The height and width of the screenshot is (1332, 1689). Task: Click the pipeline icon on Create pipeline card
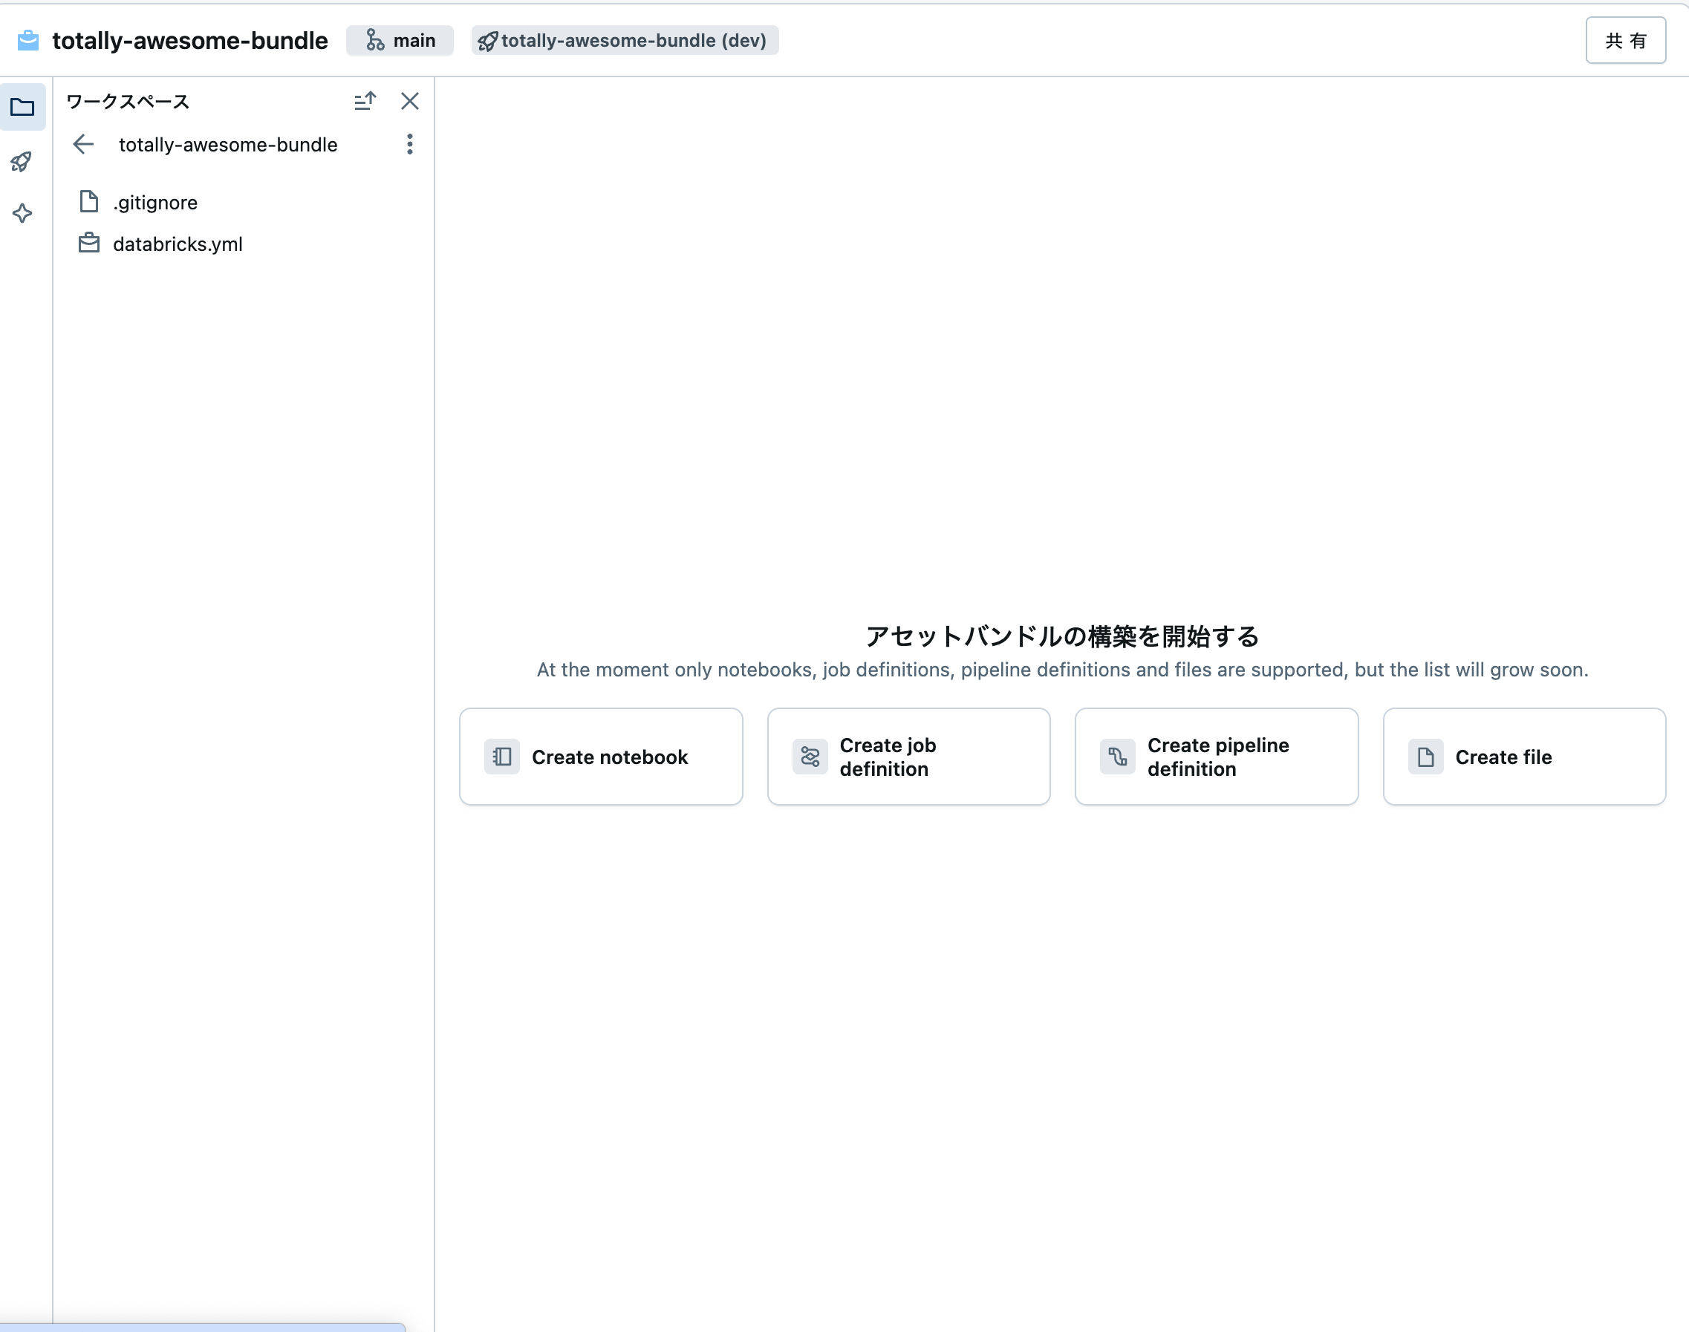pyautogui.click(x=1117, y=757)
